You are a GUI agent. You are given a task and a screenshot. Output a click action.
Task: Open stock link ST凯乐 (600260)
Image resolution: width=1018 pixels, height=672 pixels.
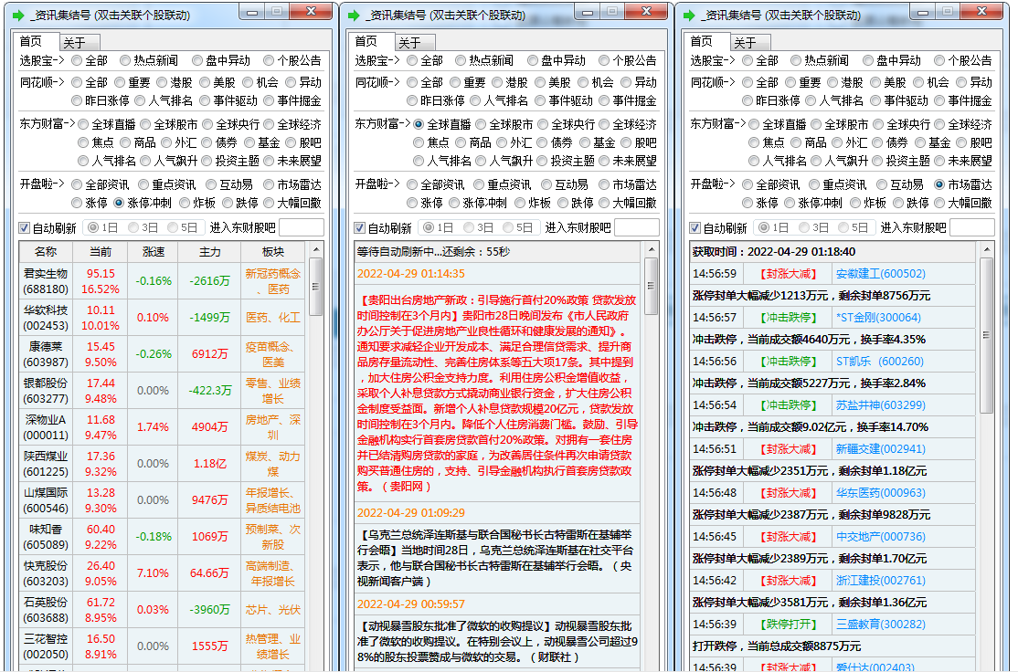pyautogui.click(x=880, y=362)
